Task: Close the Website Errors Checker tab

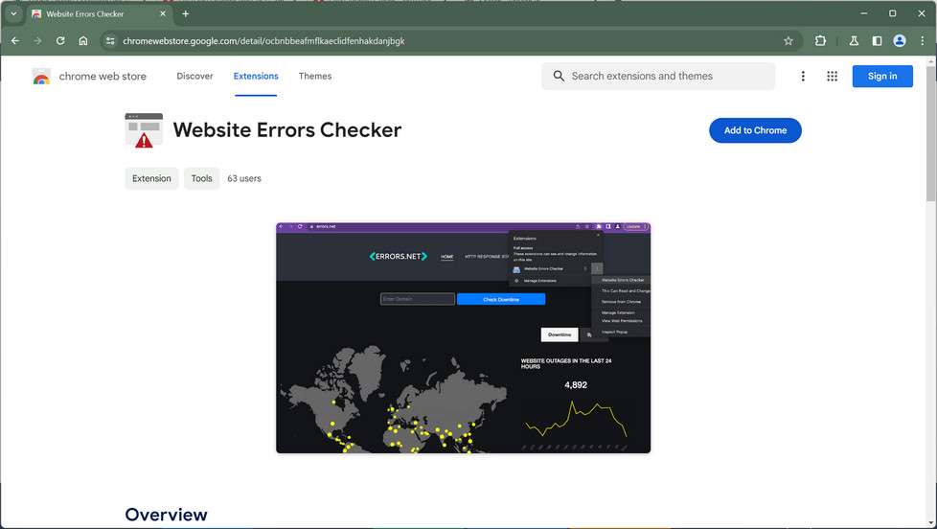Action: (x=163, y=13)
